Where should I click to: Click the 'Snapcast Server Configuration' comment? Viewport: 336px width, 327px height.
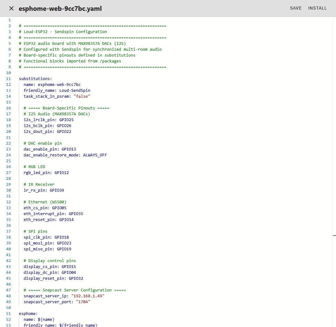75,290
